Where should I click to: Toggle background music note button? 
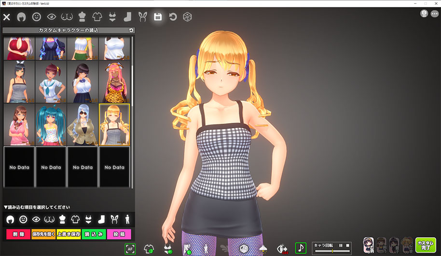click(x=301, y=248)
